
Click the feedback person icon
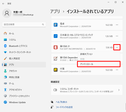52,107
